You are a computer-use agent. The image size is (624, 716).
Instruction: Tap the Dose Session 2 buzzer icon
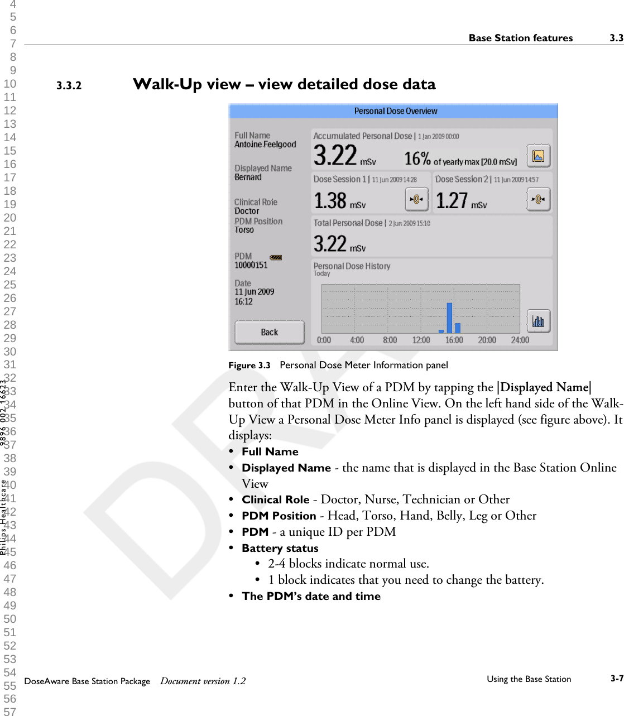537,199
